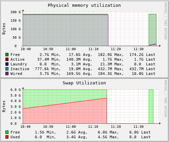The image size is (169, 142).
Task: Click the 10:40 x-axis label in memory chart
Action: (26, 49)
